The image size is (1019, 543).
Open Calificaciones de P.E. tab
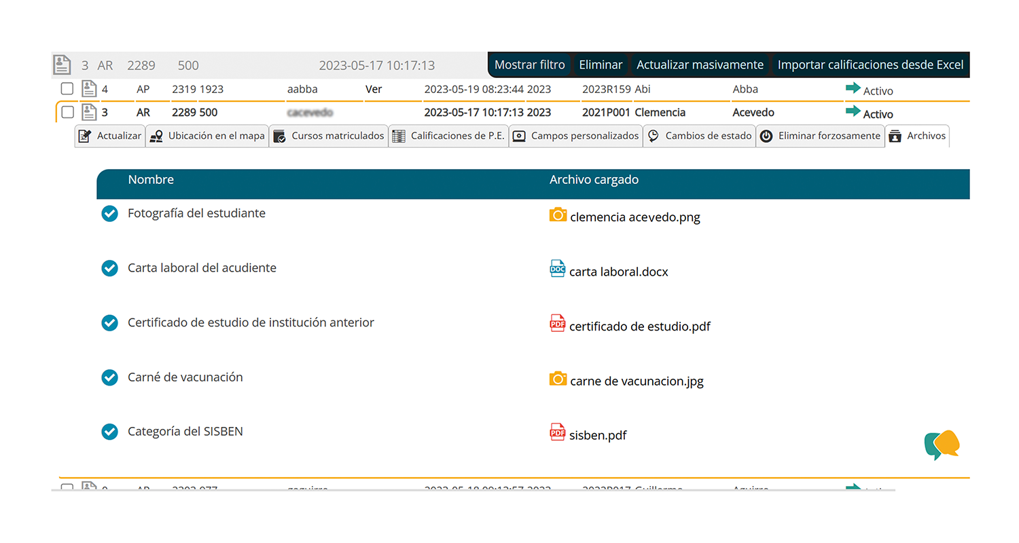pos(448,136)
